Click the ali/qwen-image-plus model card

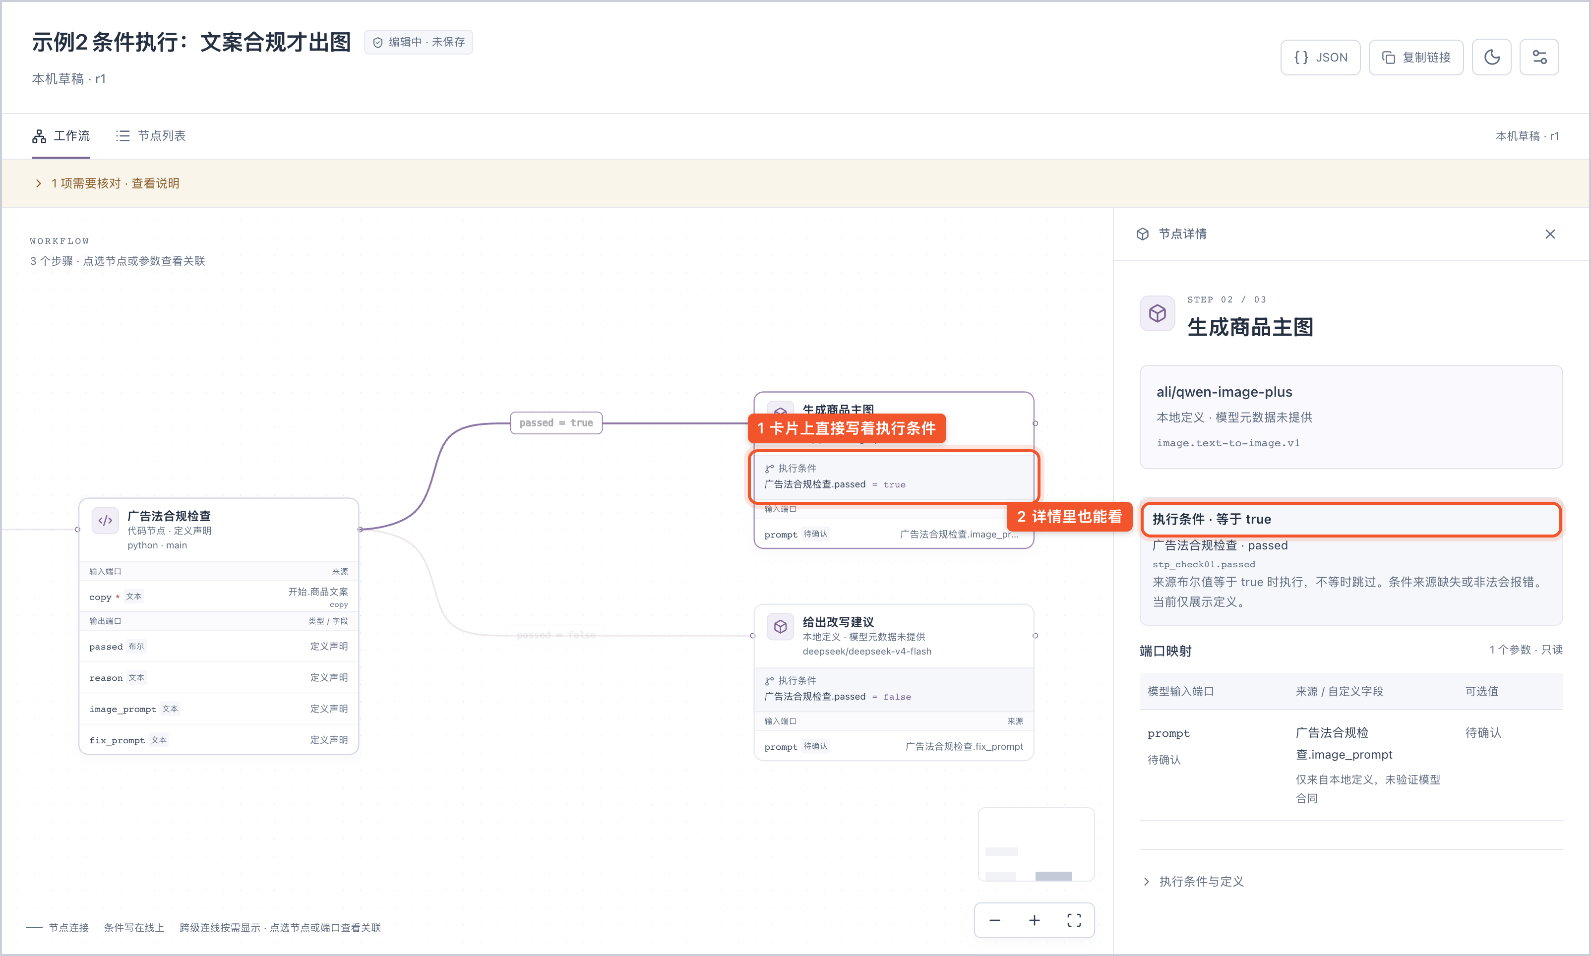pyautogui.click(x=1351, y=417)
